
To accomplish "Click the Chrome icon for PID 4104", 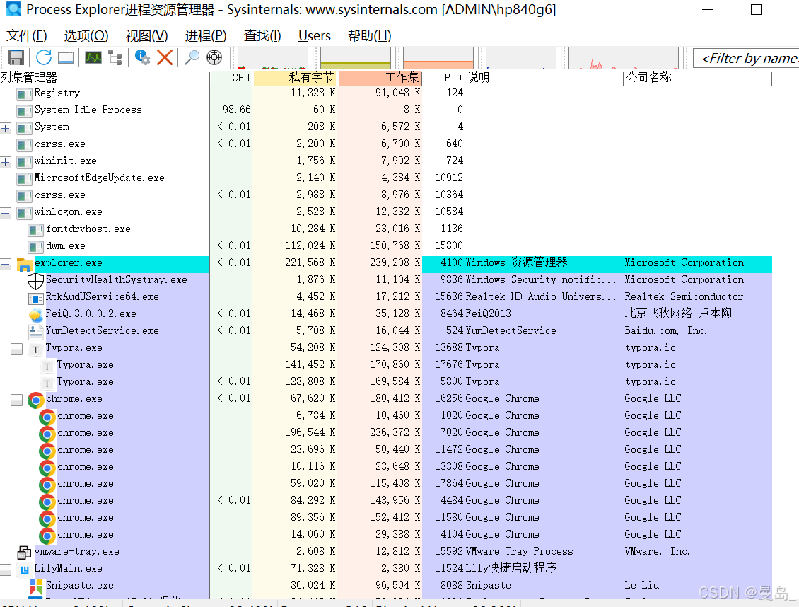I will pyautogui.click(x=47, y=536).
